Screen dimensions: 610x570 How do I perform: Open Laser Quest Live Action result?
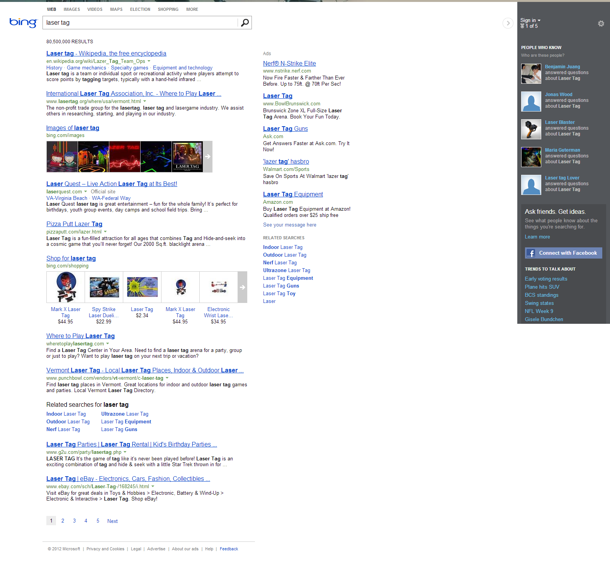pos(112,184)
